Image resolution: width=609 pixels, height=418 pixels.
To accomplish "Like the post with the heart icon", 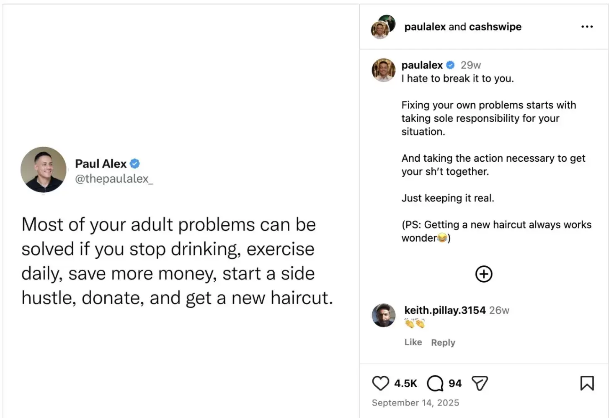I will pos(380,383).
